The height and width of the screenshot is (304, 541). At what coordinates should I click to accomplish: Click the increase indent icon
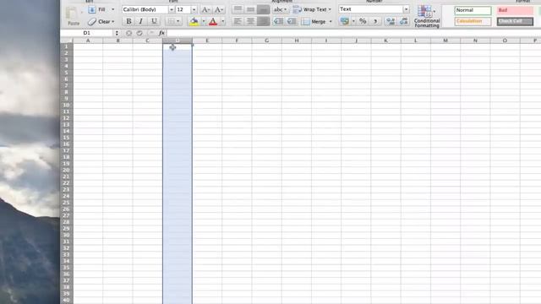(292, 21)
